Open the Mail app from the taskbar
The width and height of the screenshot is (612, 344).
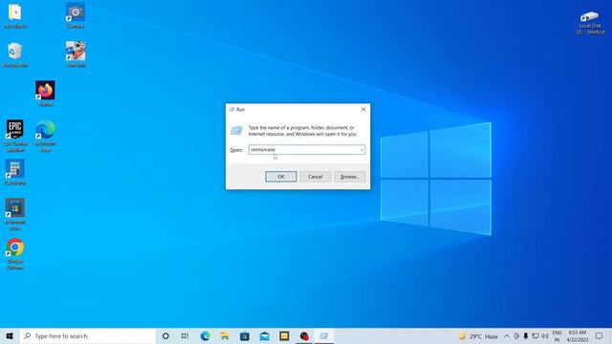(265, 335)
